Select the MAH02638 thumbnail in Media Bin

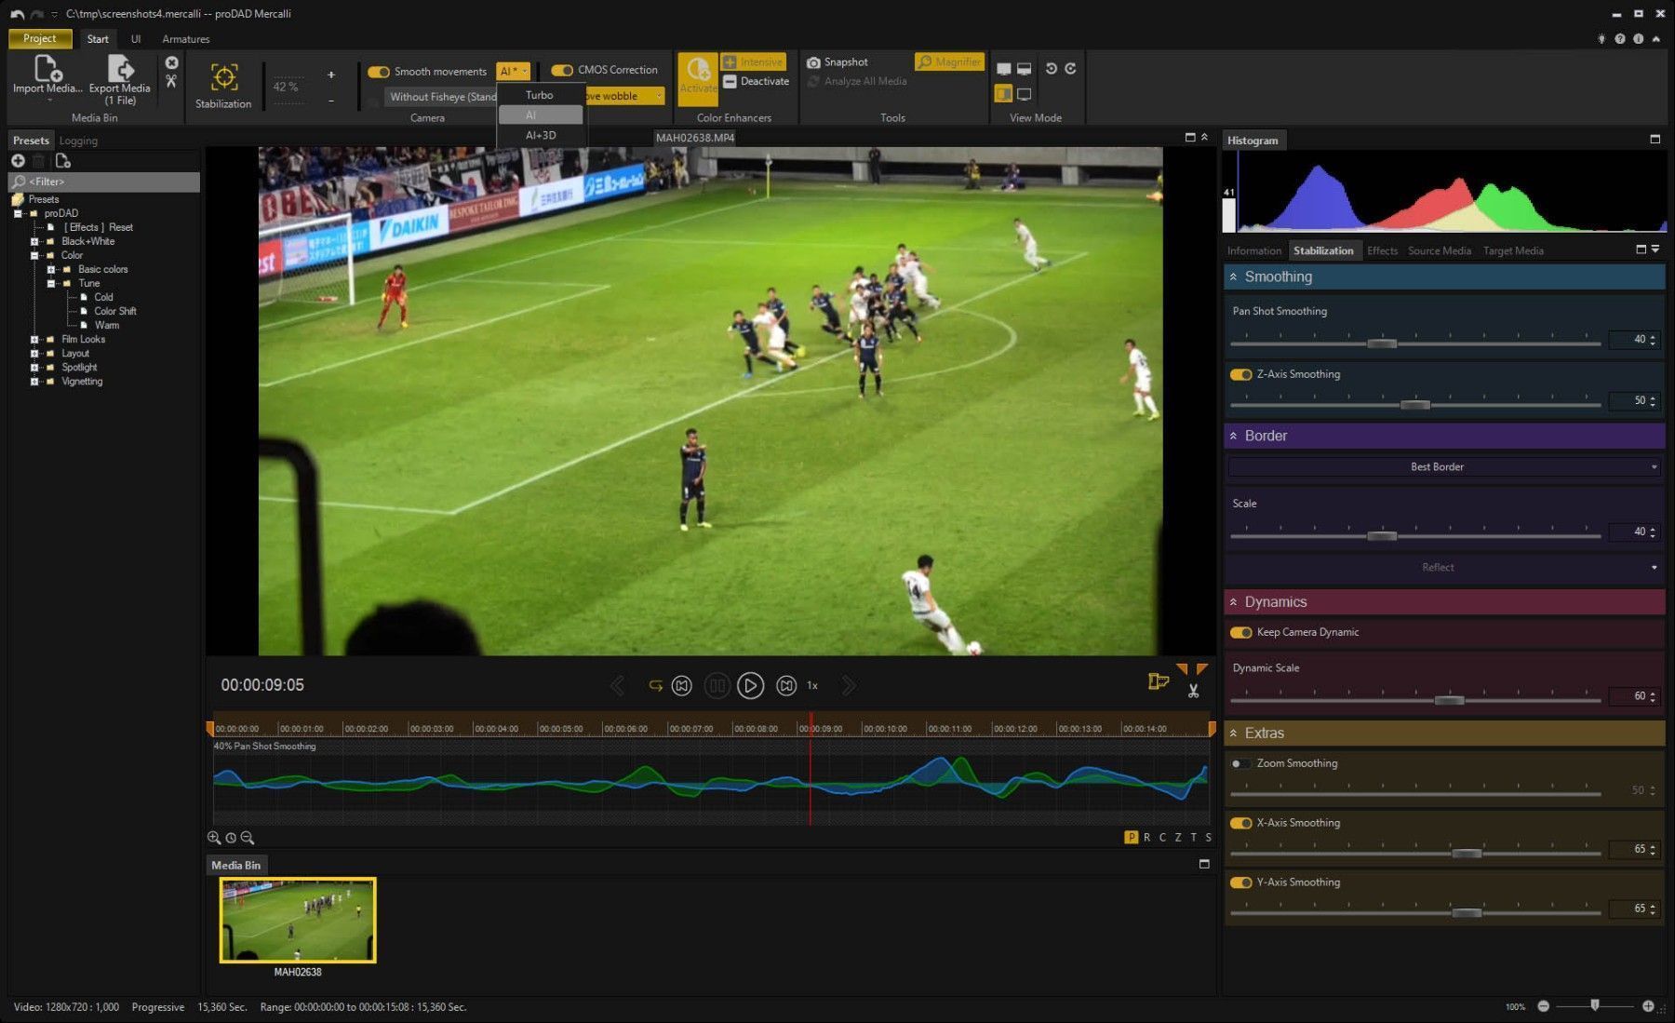click(x=298, y=920)
